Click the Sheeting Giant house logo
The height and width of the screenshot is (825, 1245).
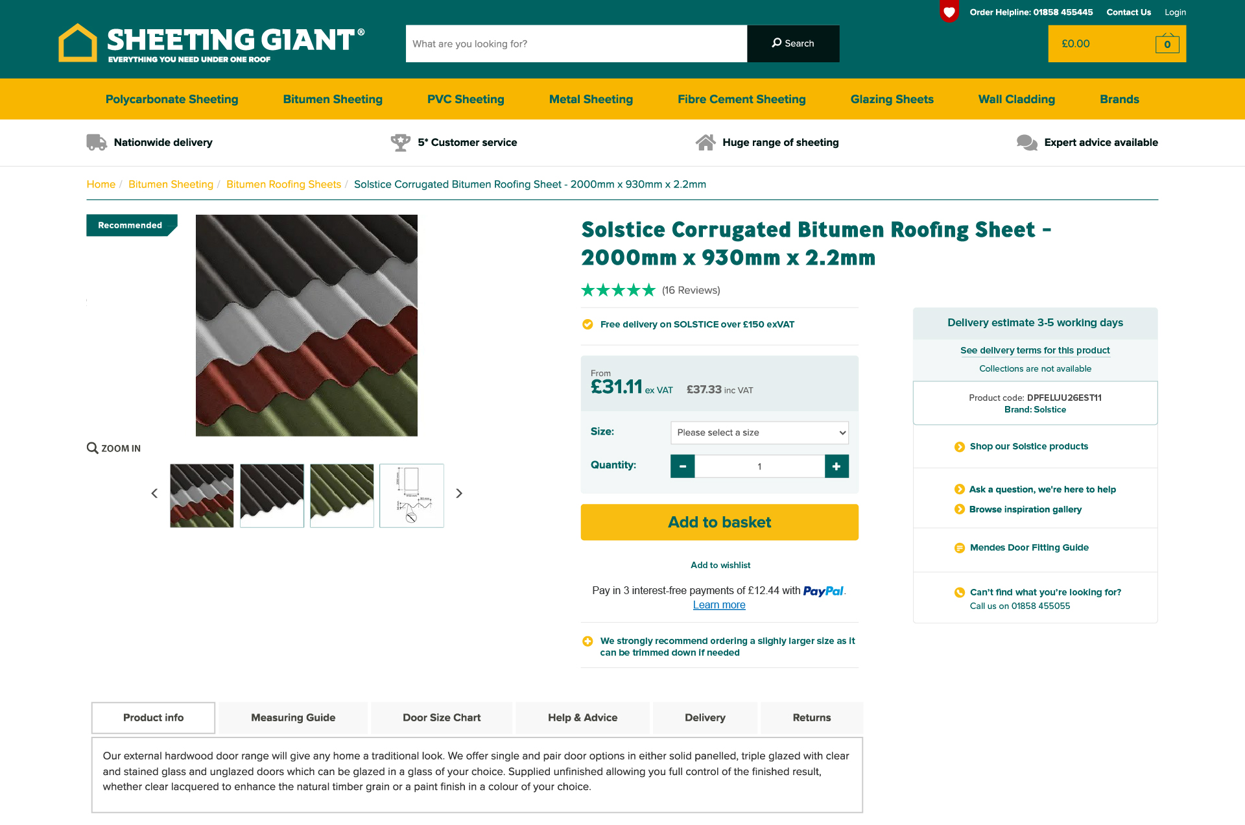click(x=78, y=43)
